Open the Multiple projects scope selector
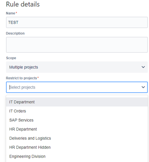 (x=77, y=67)
